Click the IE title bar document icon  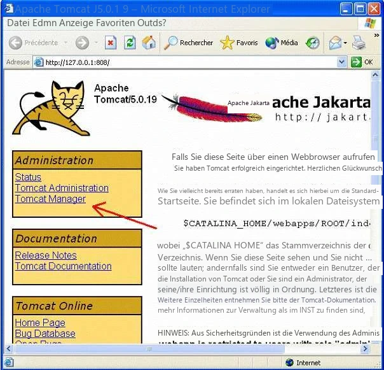click(10, 8)
